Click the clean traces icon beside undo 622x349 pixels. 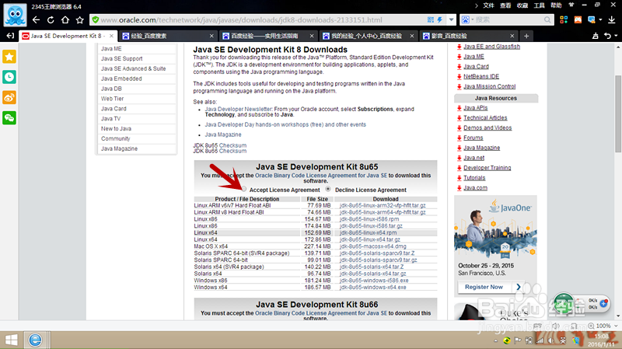(x=596, y=36)
